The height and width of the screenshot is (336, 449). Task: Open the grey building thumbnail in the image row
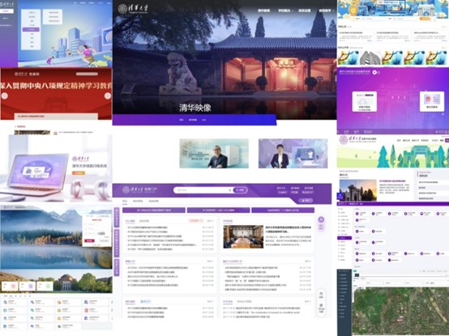tap(370, 58)
